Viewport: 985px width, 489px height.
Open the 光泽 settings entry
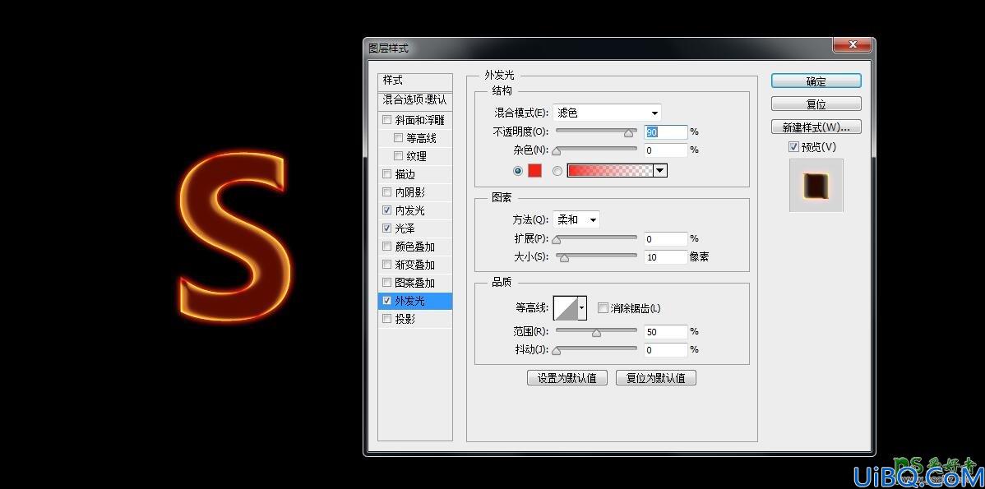[x=405, y=228]
